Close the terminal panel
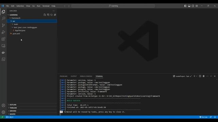The height and width of the screenshot is (122, 218). tap(215, 76)
